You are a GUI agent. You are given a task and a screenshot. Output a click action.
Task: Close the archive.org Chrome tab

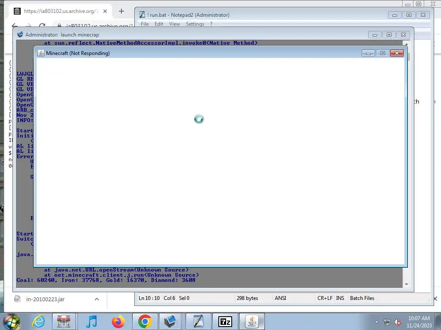tap(105, 11)
